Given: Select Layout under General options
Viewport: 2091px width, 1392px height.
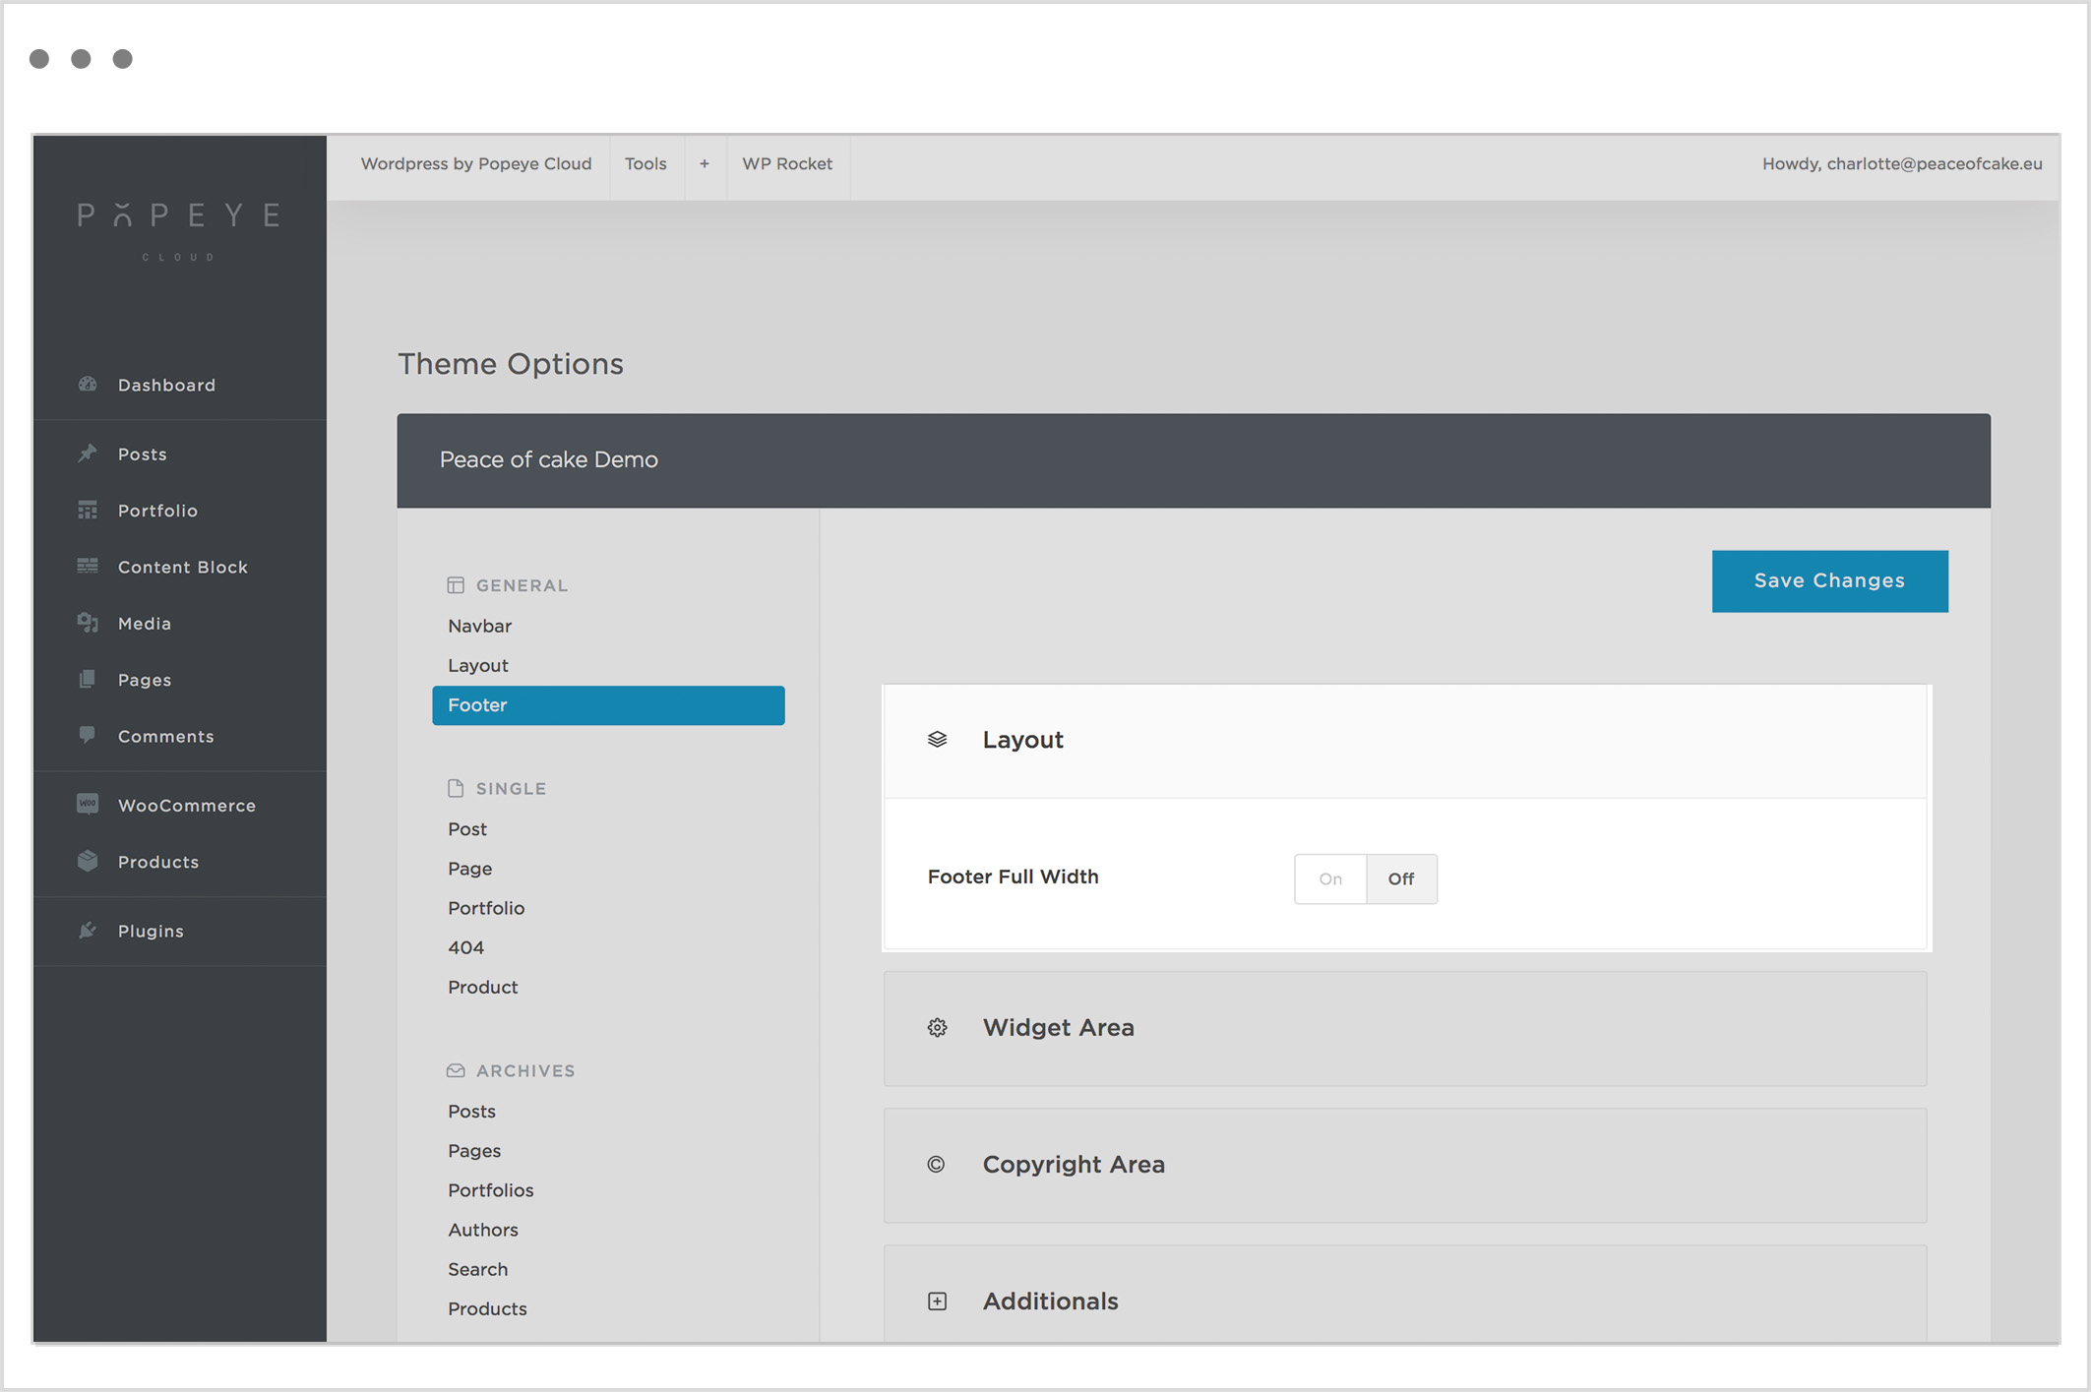Looking at the screenshot, I should pos(478,665).
